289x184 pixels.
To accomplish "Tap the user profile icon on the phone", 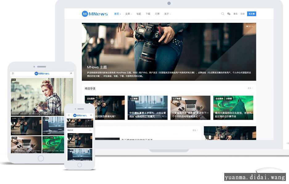I will pyautogui.click(x=91, y=115).
